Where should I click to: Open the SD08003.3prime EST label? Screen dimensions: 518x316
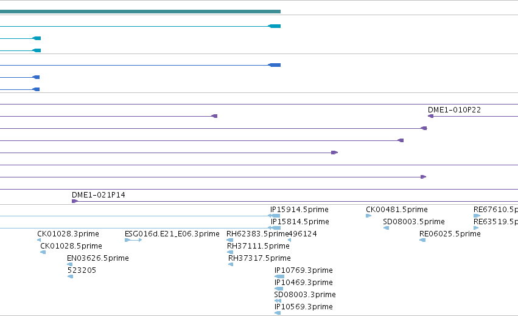coord(305,295)
